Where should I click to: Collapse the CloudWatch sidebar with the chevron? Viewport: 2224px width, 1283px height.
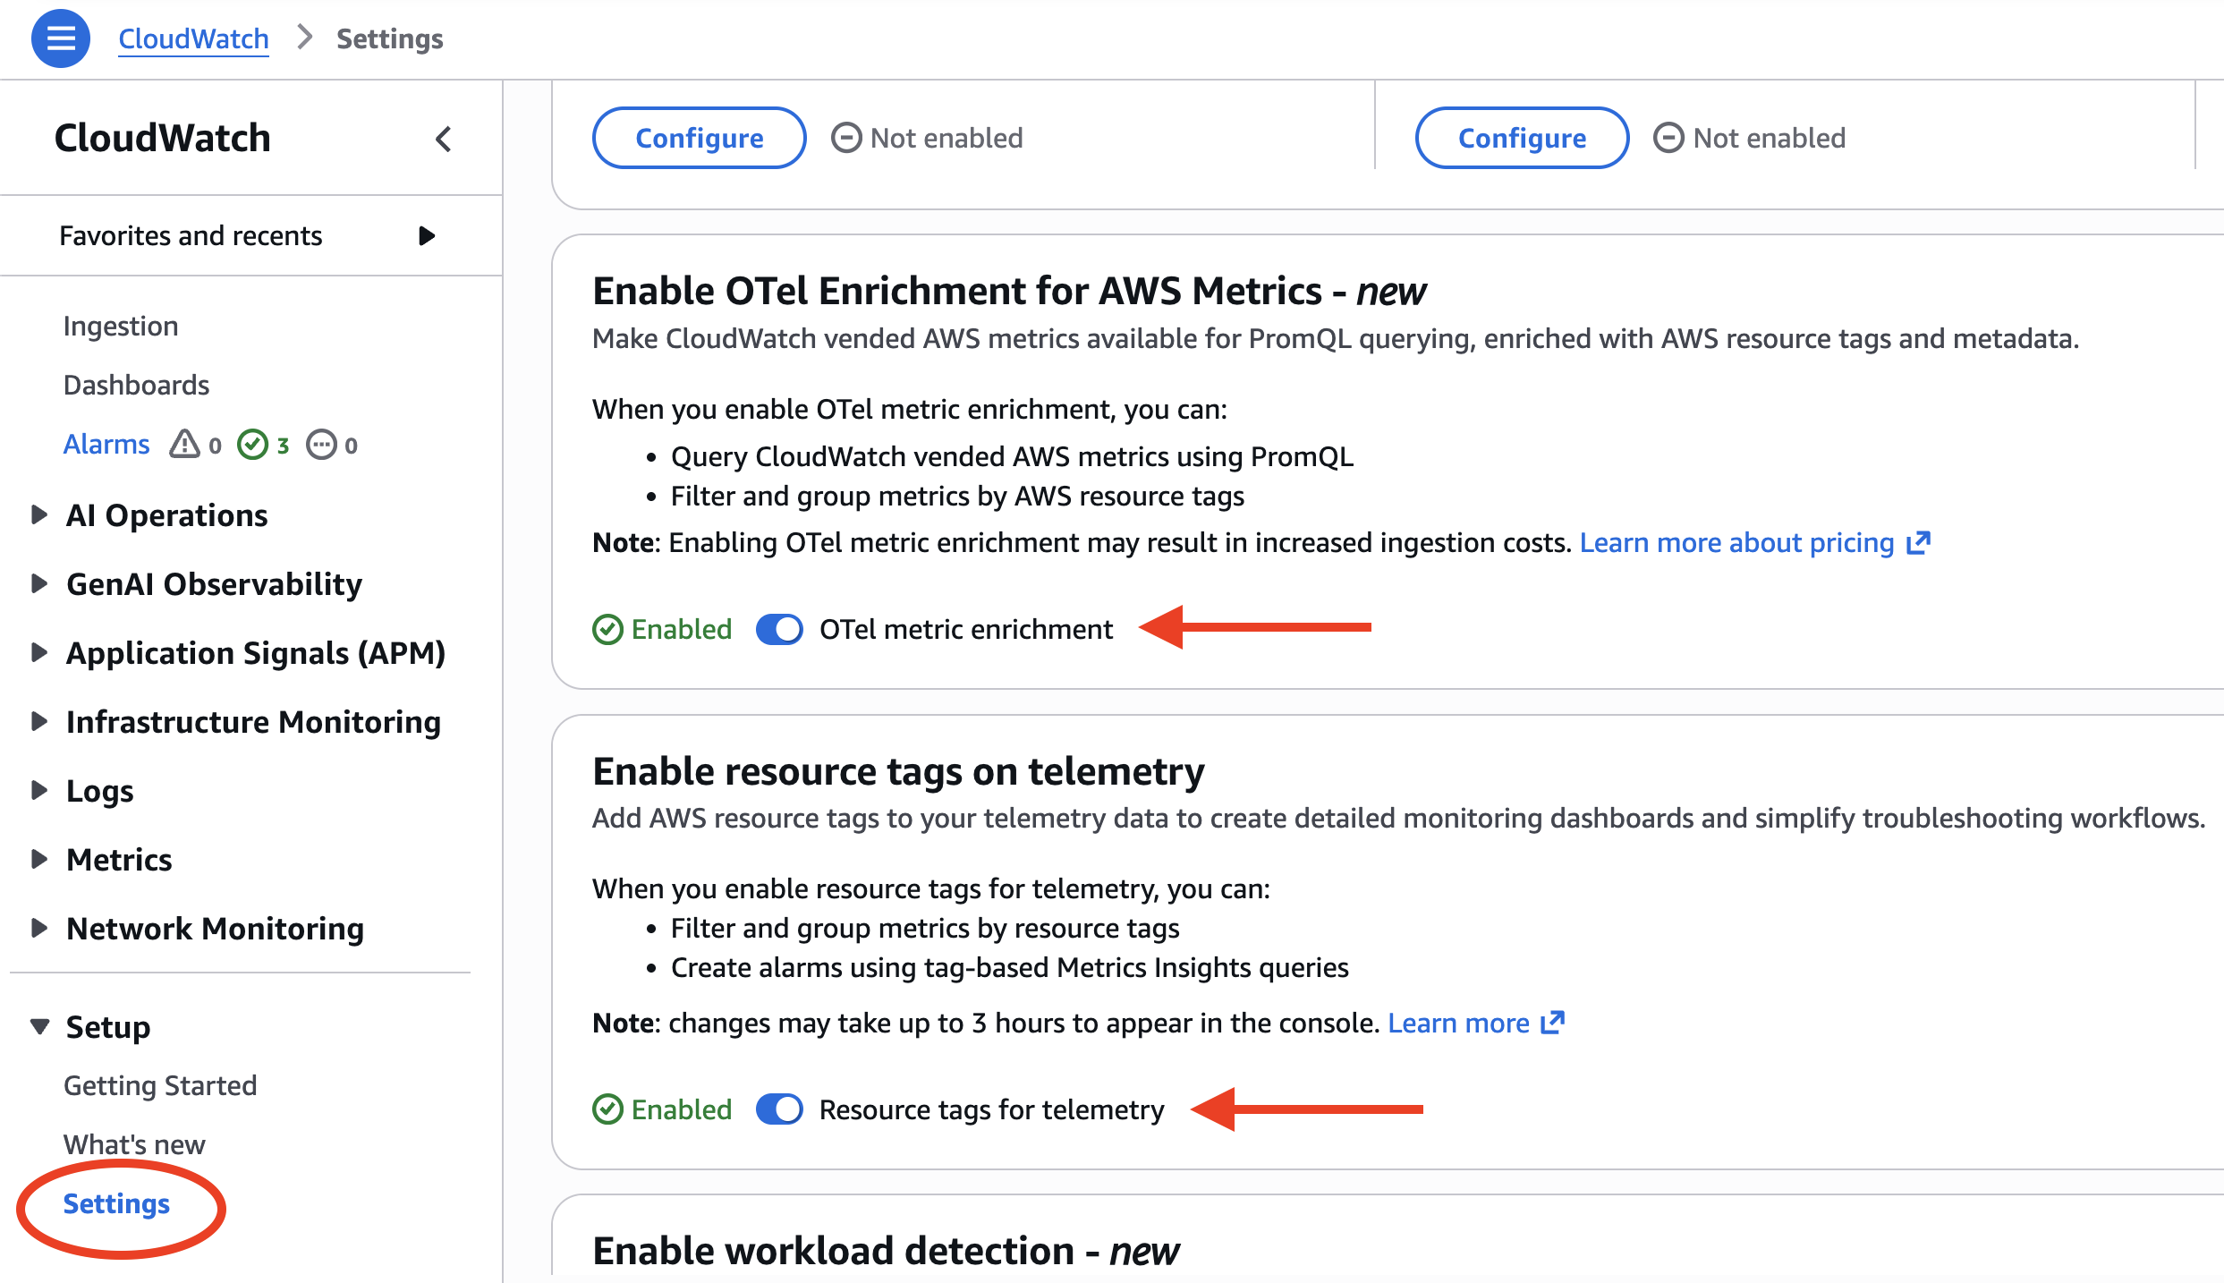tap(443, 139)
